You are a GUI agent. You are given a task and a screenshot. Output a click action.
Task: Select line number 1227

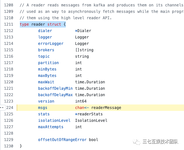tap(9, 127)
